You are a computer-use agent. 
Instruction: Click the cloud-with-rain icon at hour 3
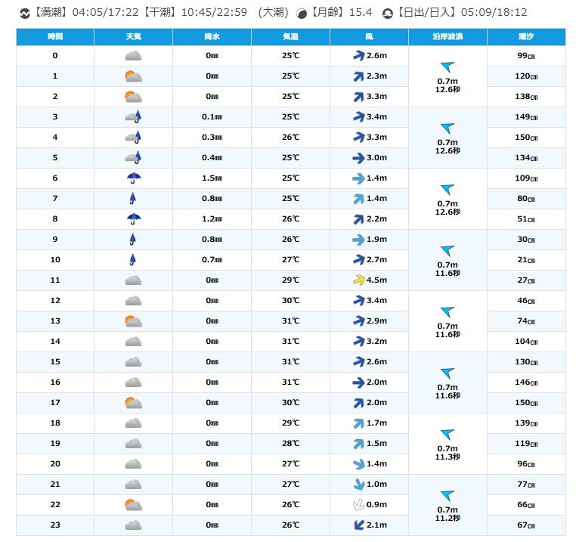click(133, 117)
